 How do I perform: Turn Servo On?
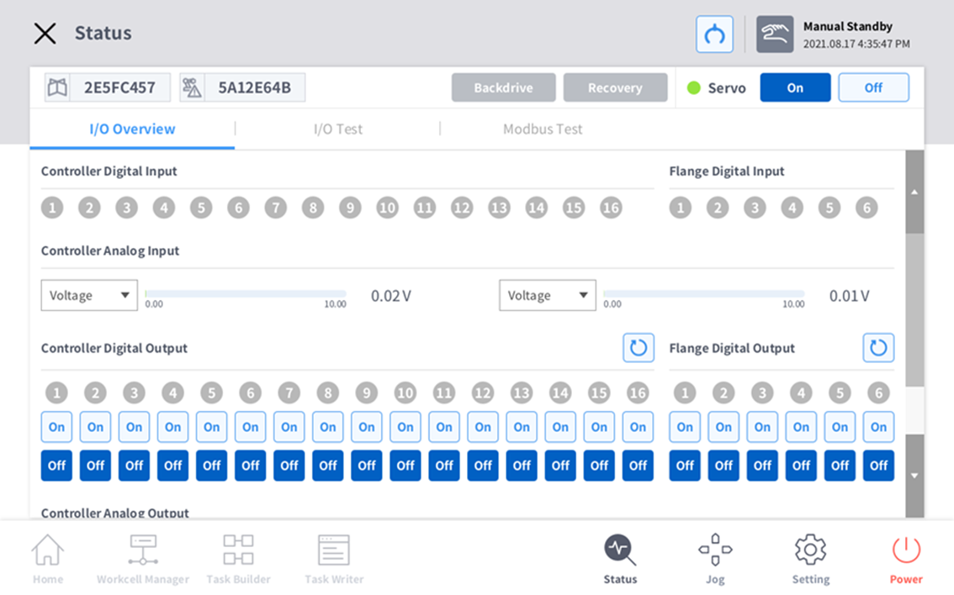pyautogui.click(x=795, y=87)
